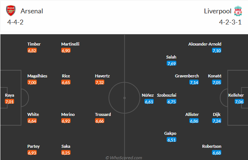Select Saka's 8,25 rating badge

(66, 153)
